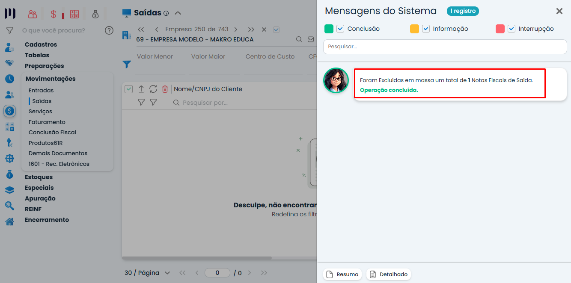Click the upload arrow icon in grid toolbar
Image resolution: width=571 pixels, height=283 pixels.
click(x=141, y=89)
